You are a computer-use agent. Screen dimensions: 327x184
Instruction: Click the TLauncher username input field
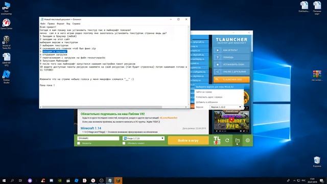tap(98, 139)
